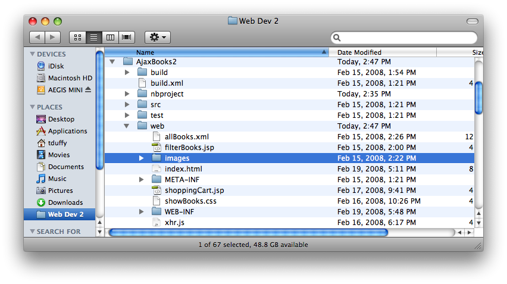Switch to column view mode

point(110,38)
